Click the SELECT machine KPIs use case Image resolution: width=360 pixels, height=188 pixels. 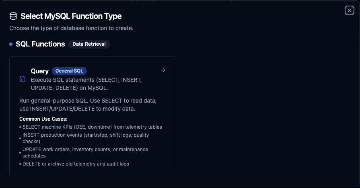[x=92, y=127]
